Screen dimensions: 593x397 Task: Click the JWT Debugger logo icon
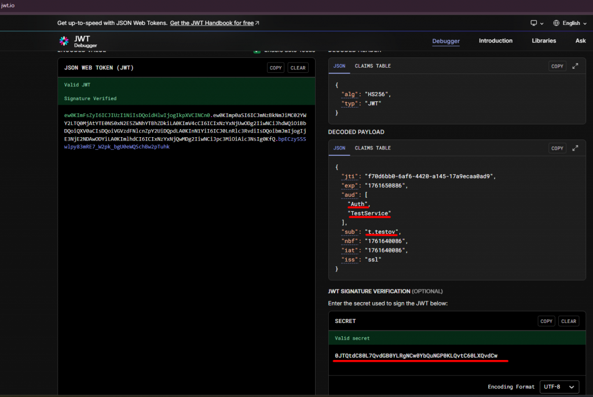64,41
